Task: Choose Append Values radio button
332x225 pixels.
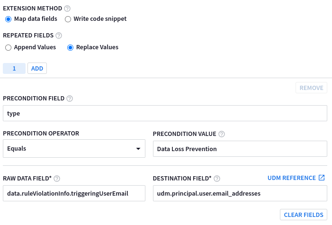Action: 8,47
